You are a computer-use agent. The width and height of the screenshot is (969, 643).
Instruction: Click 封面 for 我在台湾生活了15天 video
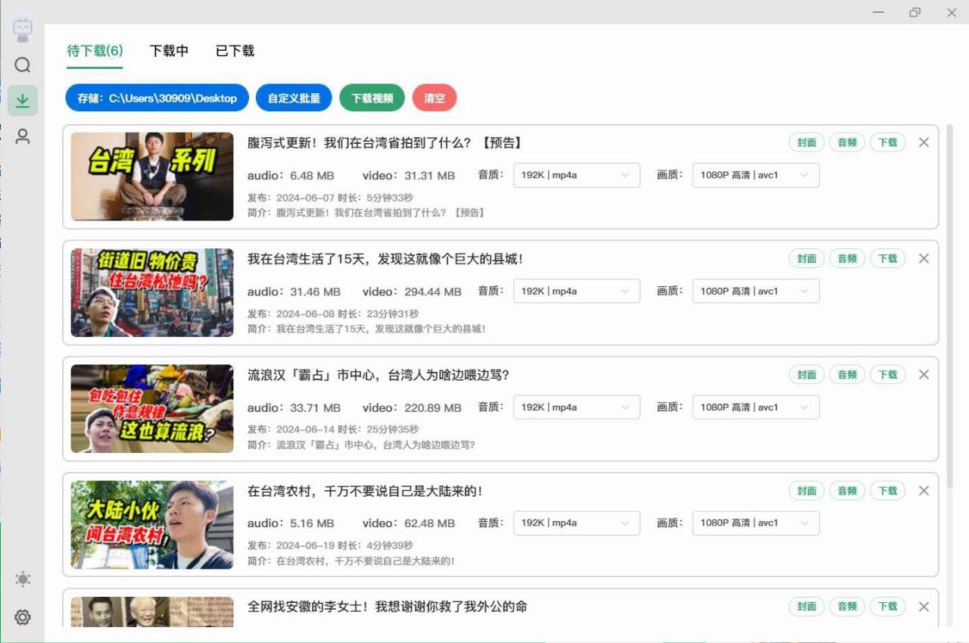click(807, 258)
